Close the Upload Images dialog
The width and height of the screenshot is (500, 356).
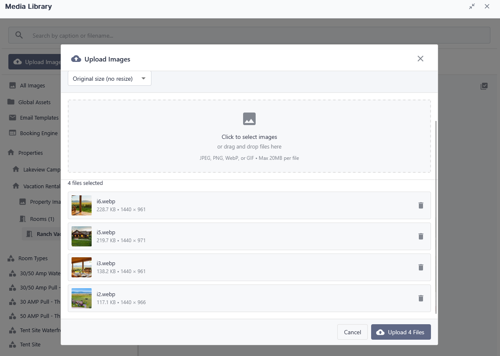421,59
